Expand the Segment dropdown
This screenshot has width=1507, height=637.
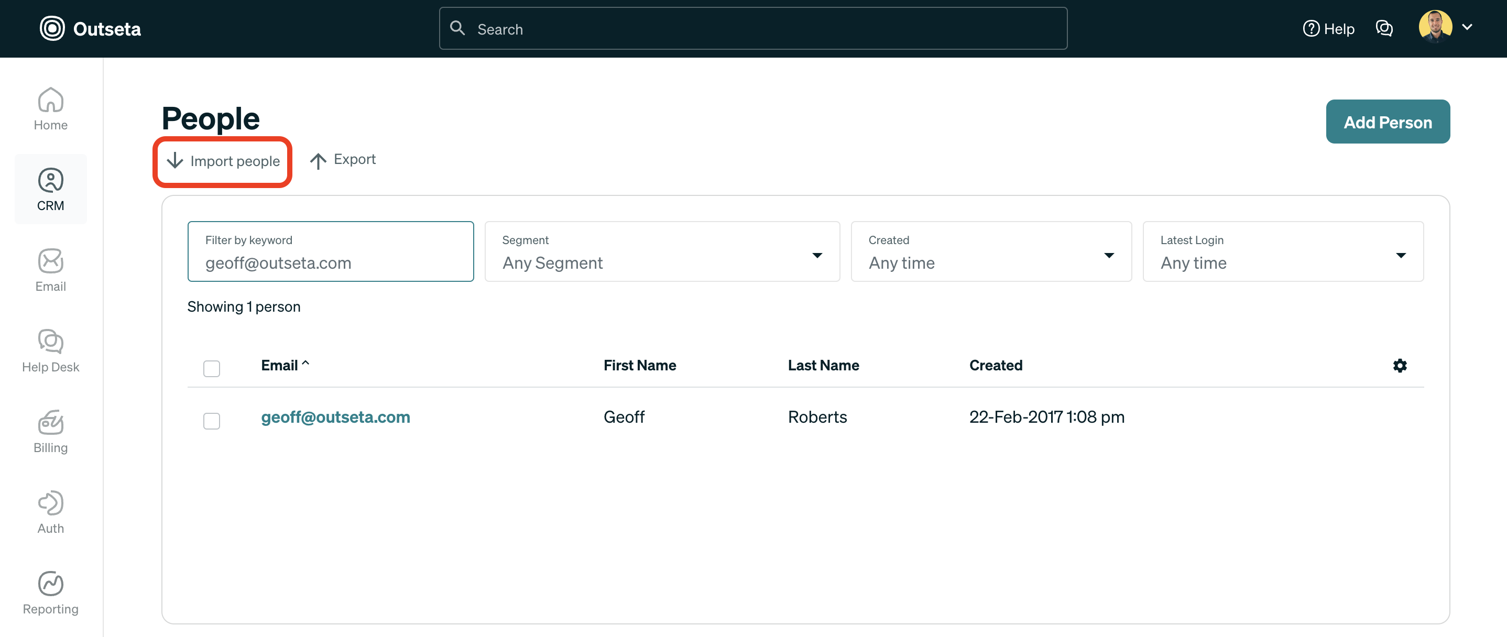point(817,255)
